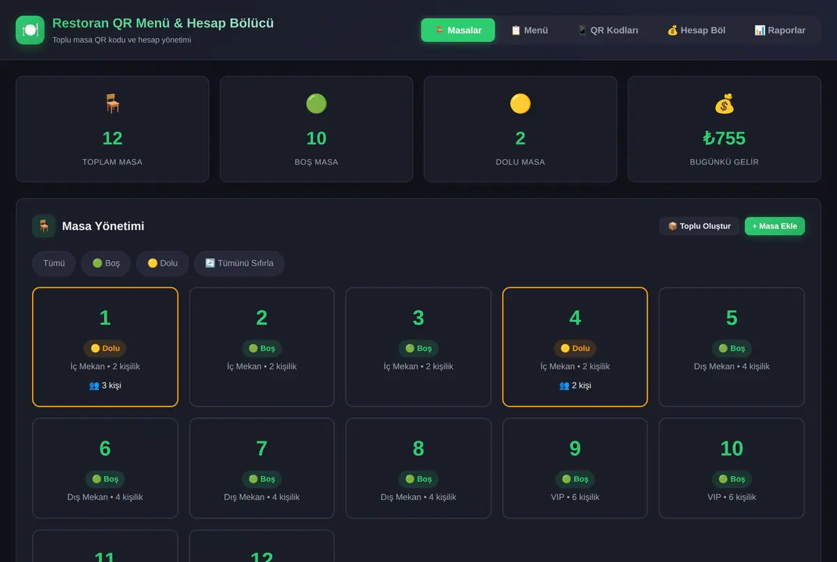Open VIP table 10 card

click(x=732, y=469)
